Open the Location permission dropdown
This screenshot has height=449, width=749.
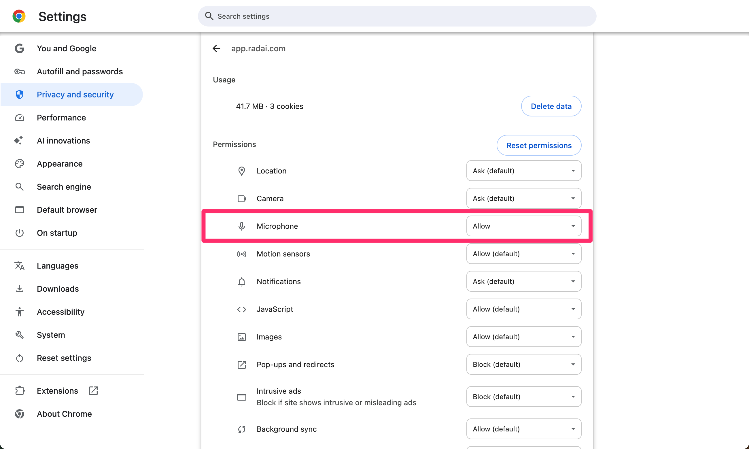(x=524, y=171)
